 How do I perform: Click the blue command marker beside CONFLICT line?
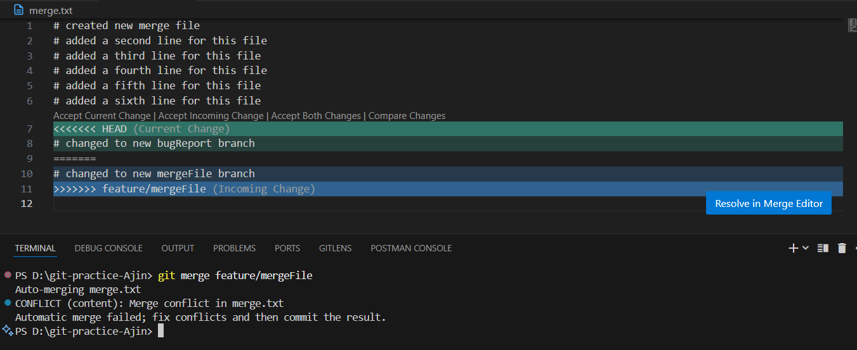[8, 303]
